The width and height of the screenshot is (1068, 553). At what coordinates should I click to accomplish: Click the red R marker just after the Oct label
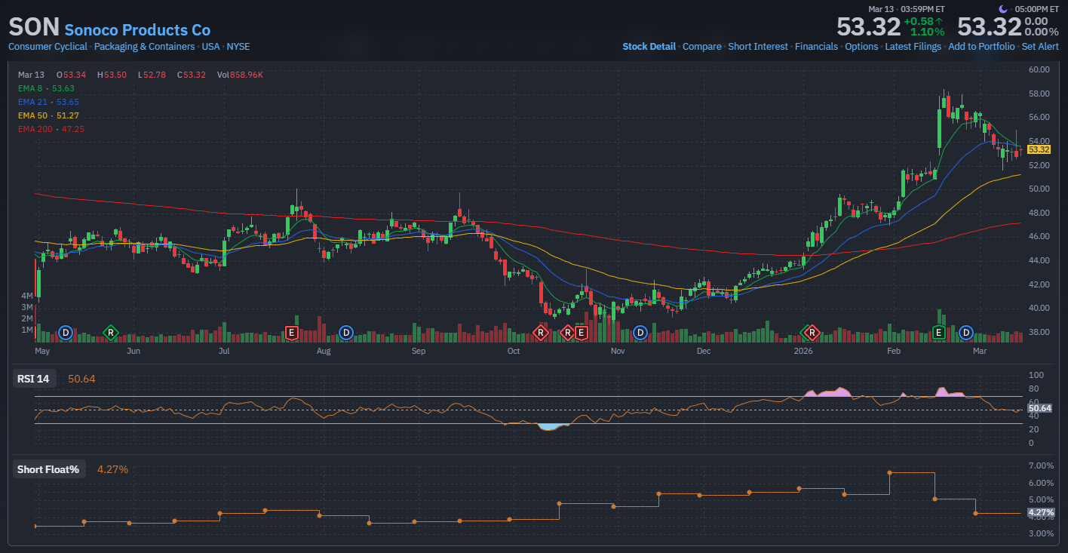coord(540,332)
